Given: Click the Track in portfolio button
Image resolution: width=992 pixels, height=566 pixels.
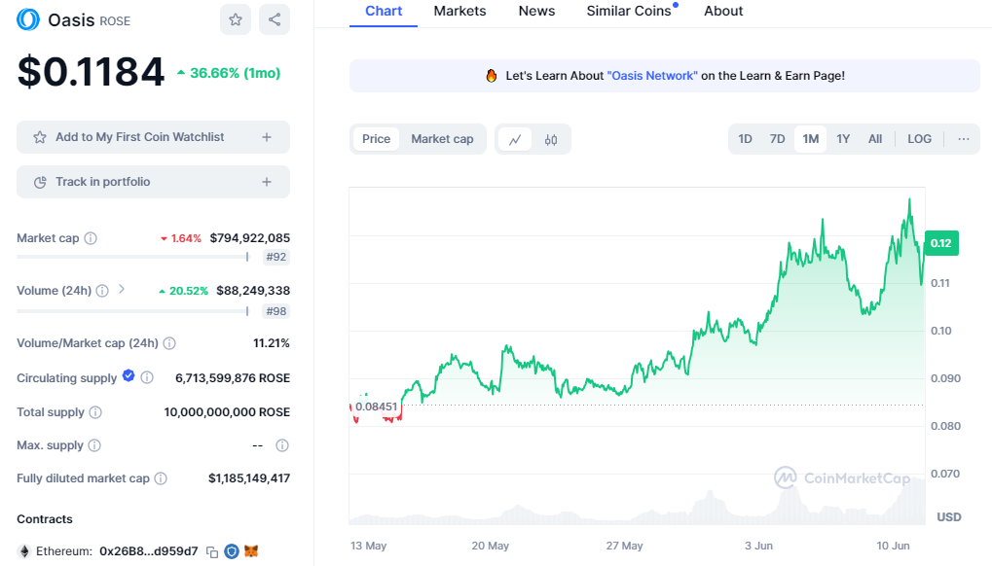Looking at the screenshot, I should (x=153, y=182).
